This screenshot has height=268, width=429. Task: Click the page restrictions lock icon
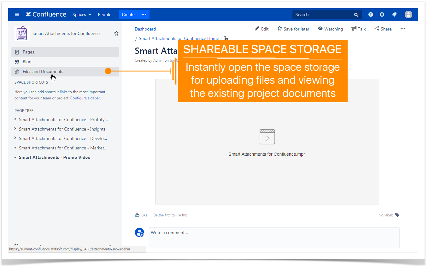coord(226,38)
